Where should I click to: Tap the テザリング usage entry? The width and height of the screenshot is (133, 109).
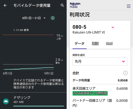pyautogui.click(x=33, y=101)
